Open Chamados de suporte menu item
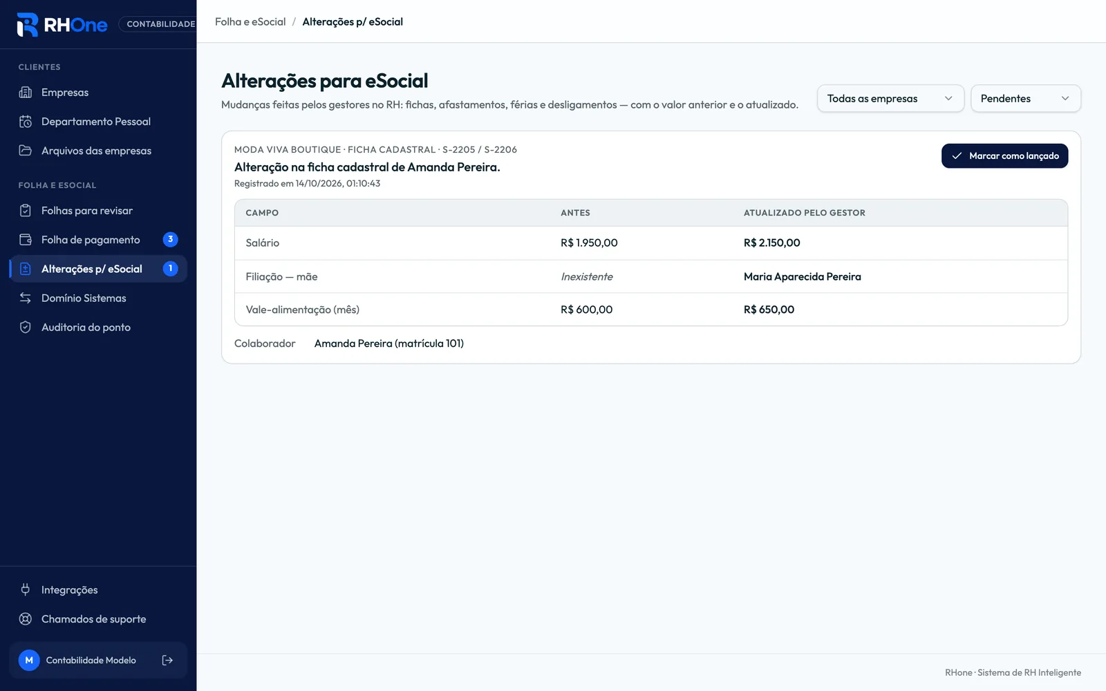This screenshot has height=691, width=1106. pyautogui.click(x=98, y=619)
